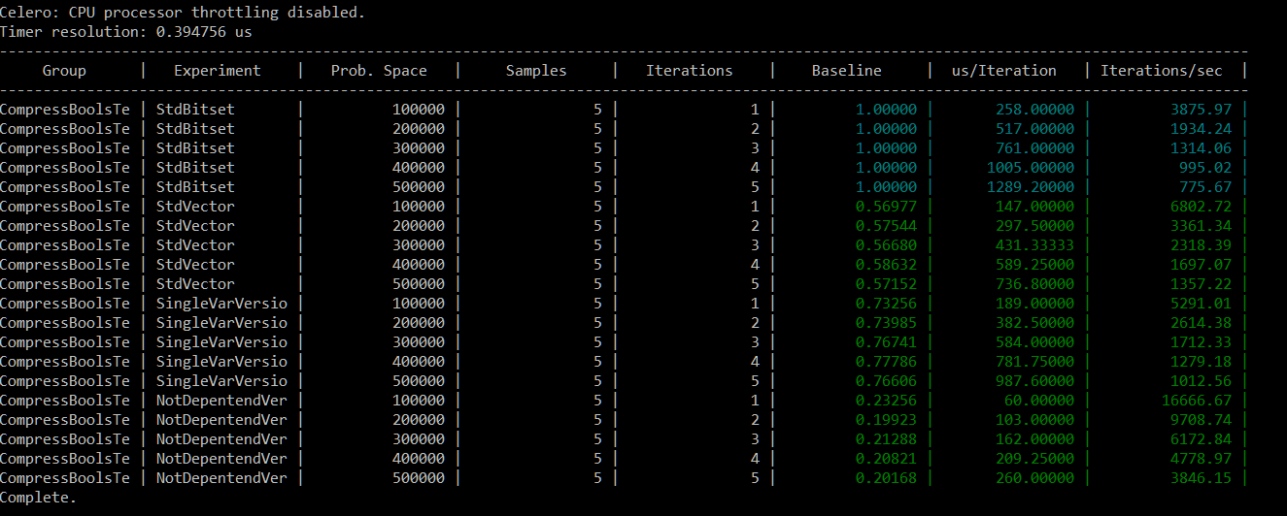Viewport: 1287px width, 516px height.
Task: Select the us/Iteration value 60.00000
Action: (x=1039, y=401)
